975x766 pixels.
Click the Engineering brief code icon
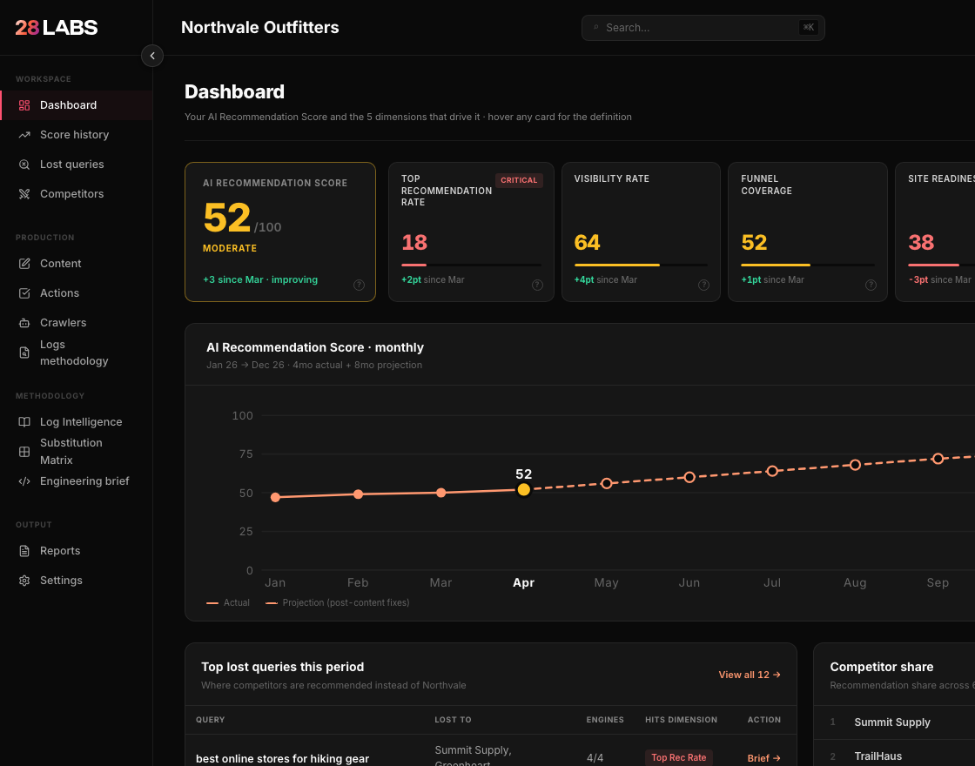(24, 481)
